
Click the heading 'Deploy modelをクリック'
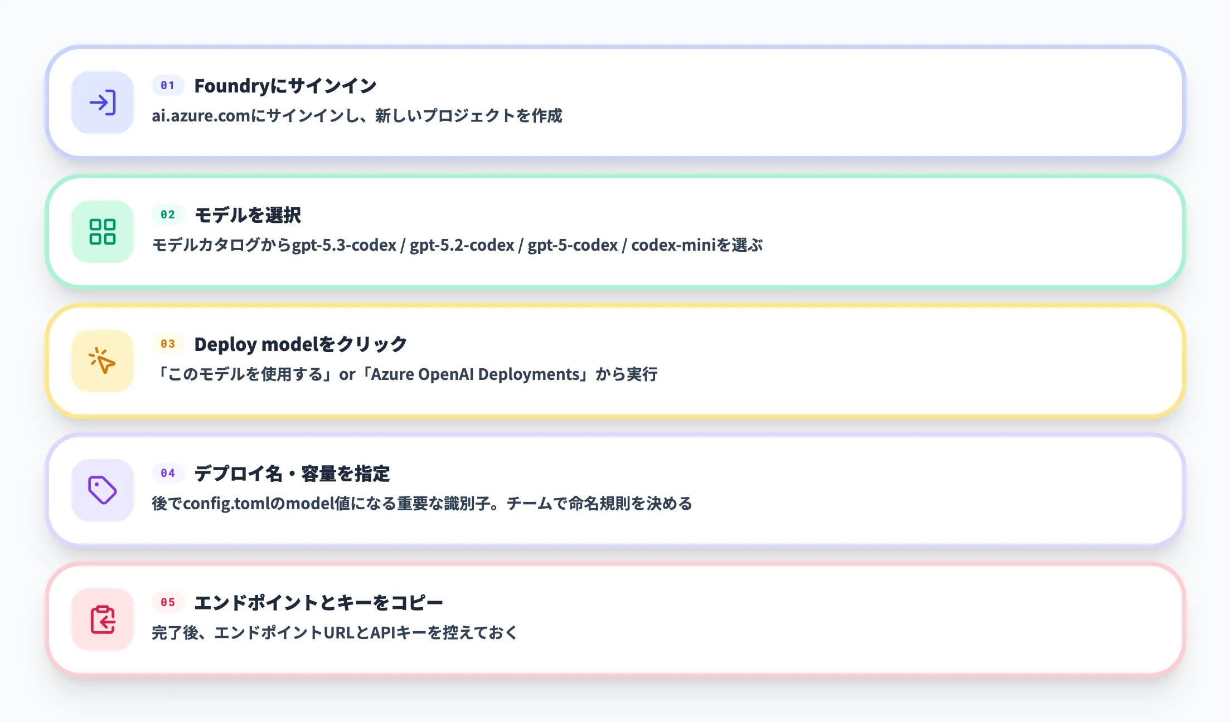point(301,344)
